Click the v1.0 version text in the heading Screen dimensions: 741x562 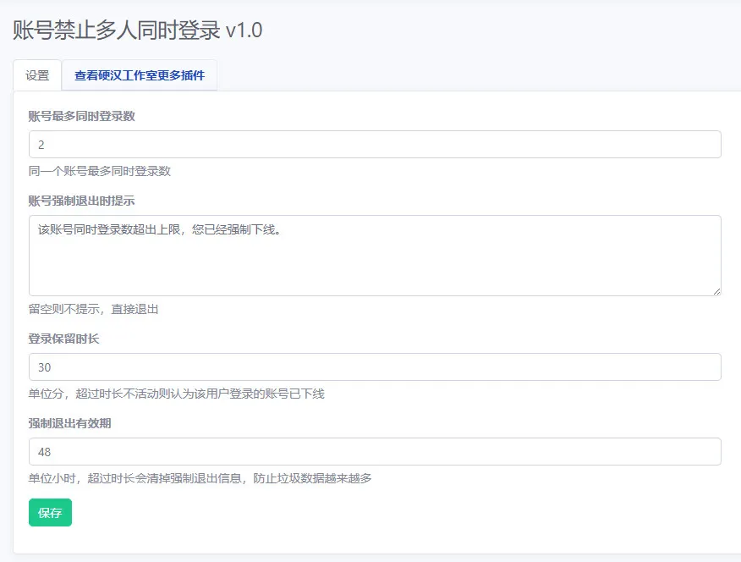point(244,30)
